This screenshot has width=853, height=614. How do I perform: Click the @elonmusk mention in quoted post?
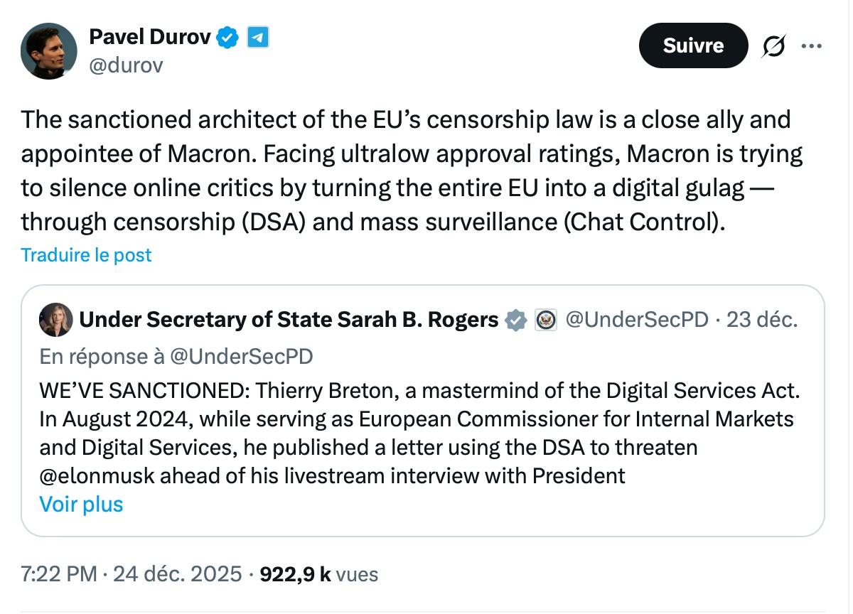[97, 475]
